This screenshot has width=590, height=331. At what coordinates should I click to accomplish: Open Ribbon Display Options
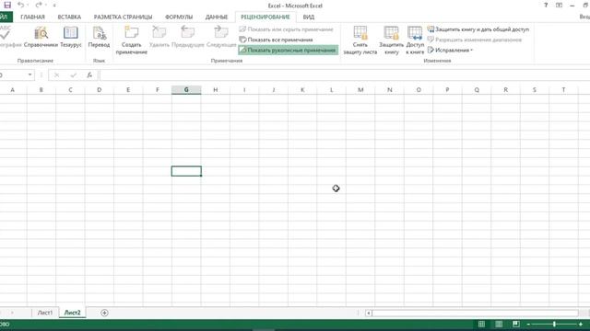point(560,6)
